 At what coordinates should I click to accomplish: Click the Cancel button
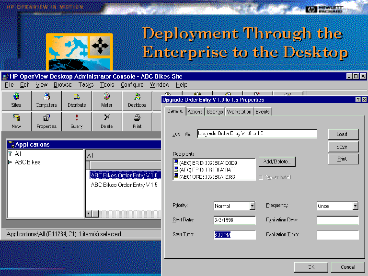click(x=348, y=267)
